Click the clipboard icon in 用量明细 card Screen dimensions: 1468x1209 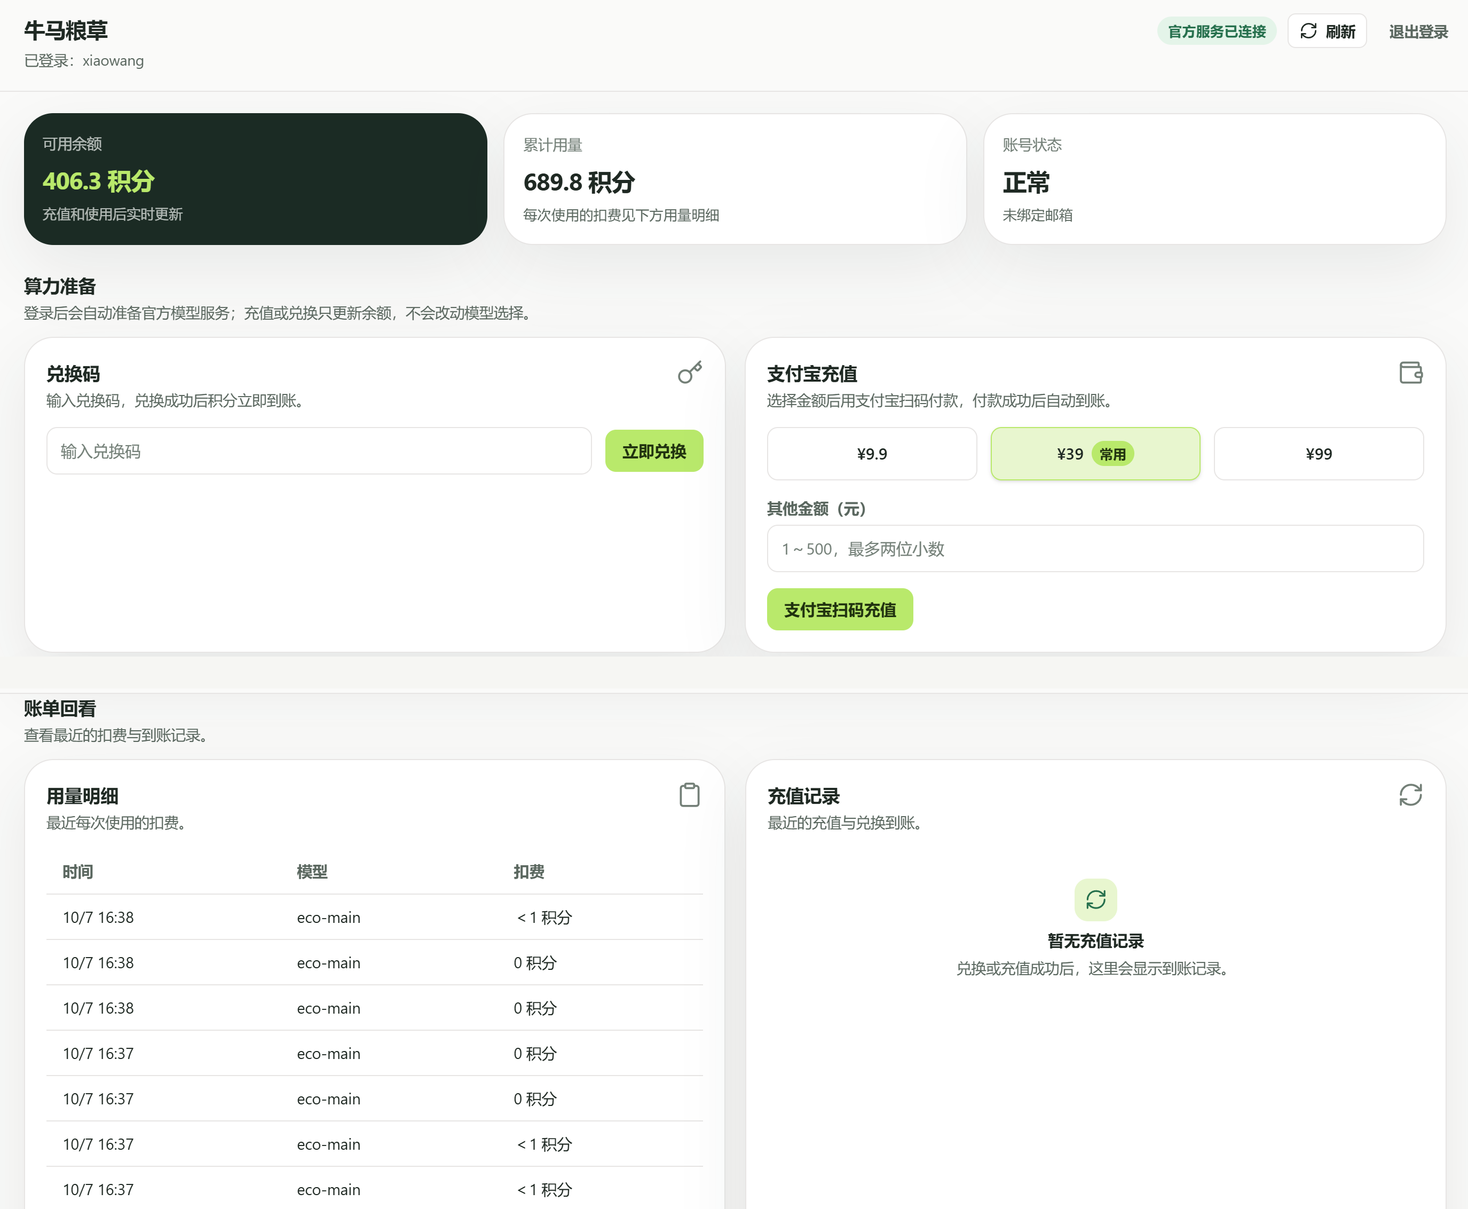690,795
